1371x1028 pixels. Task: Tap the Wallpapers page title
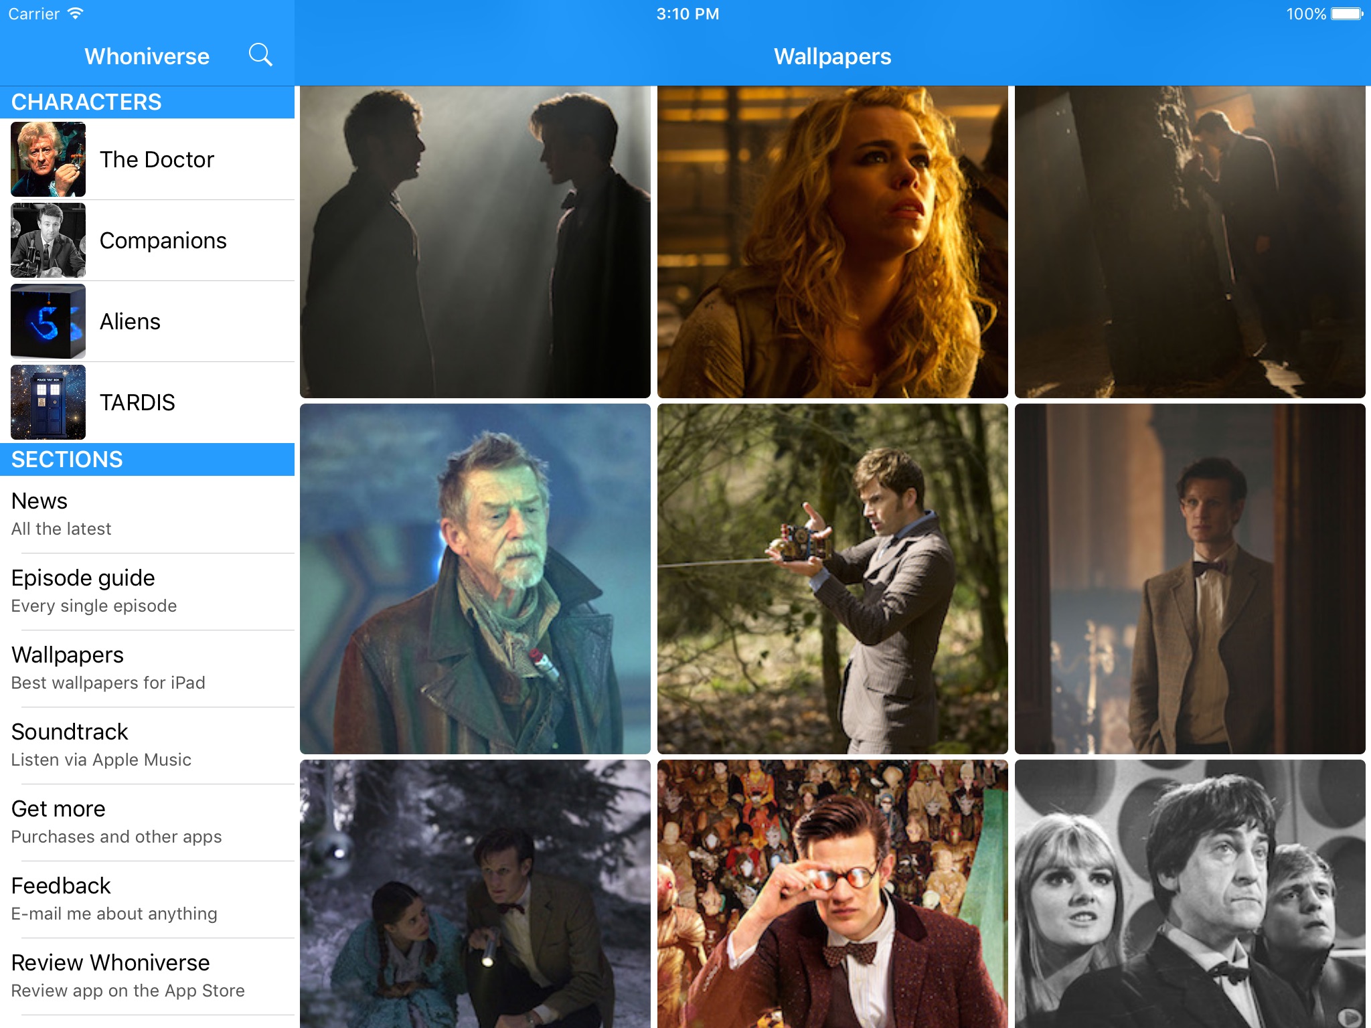(x=833, y=56)
